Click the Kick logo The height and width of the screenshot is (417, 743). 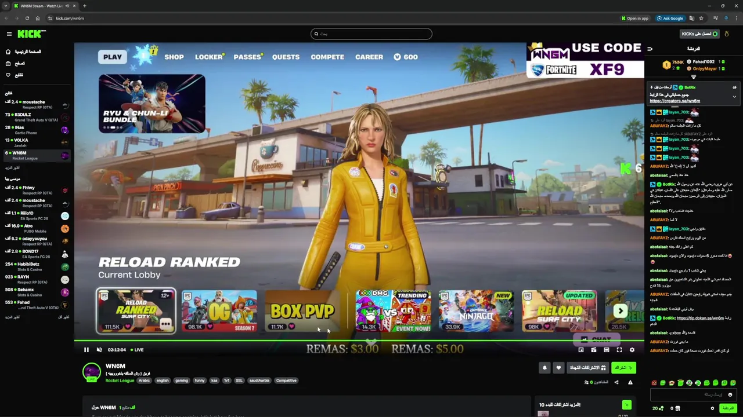31,34
